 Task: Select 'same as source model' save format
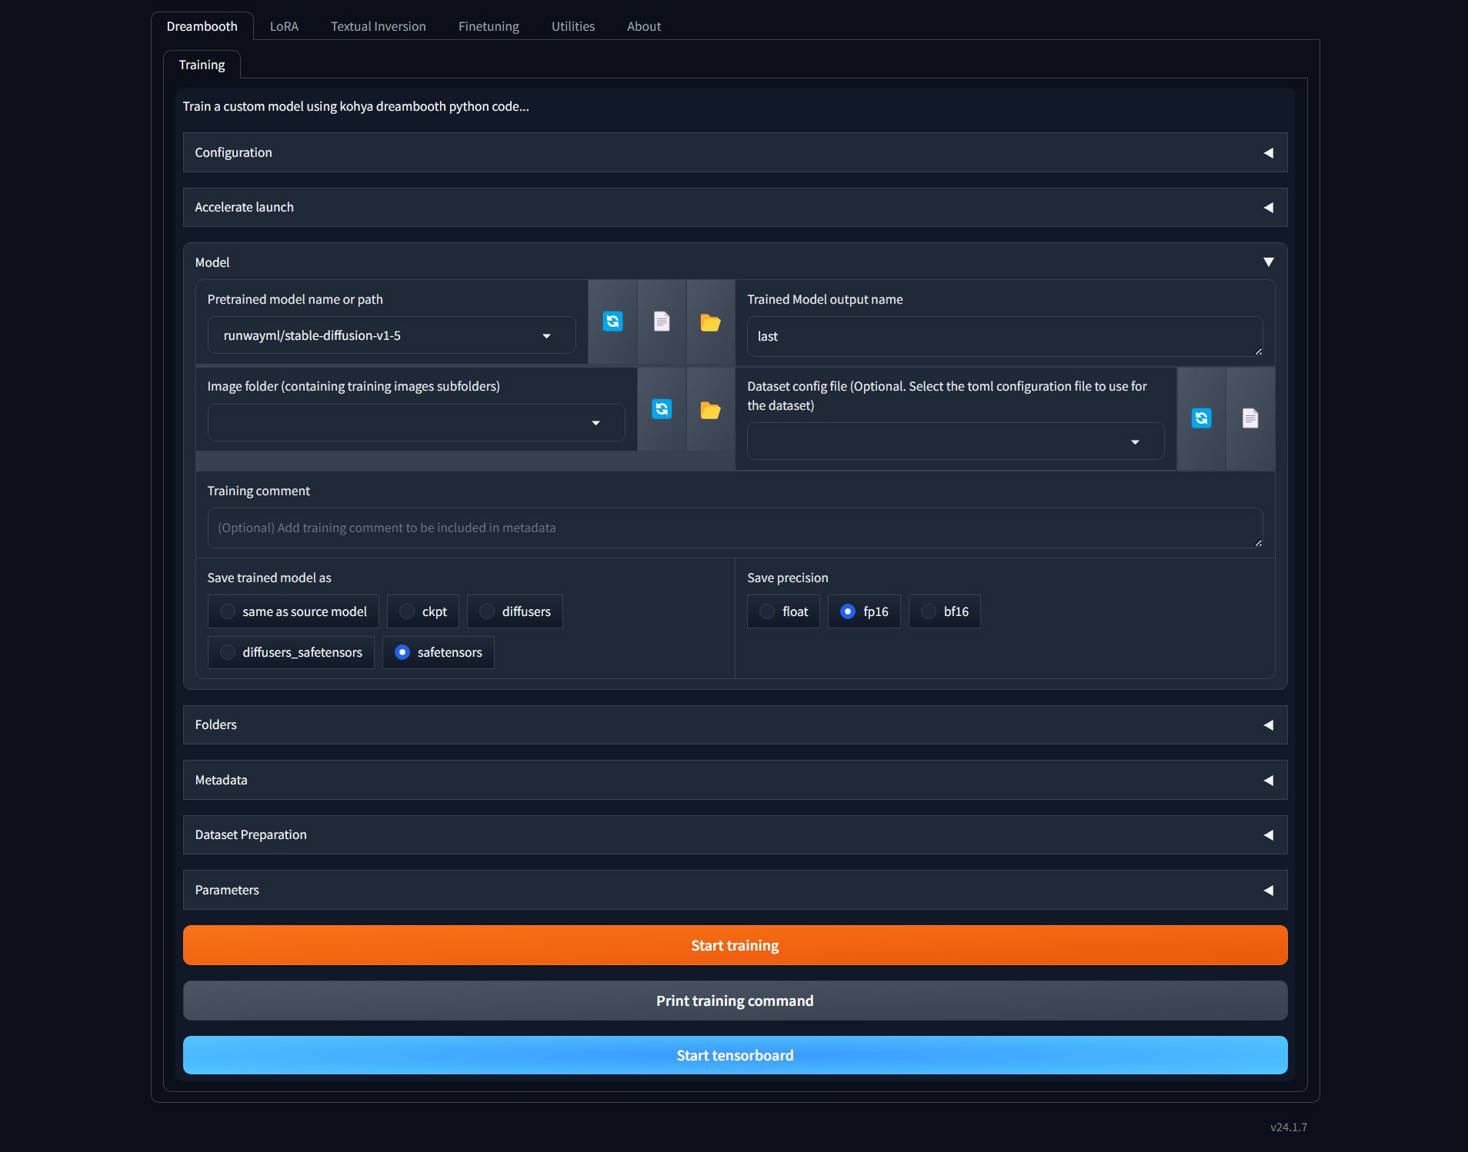pos(293,611)
